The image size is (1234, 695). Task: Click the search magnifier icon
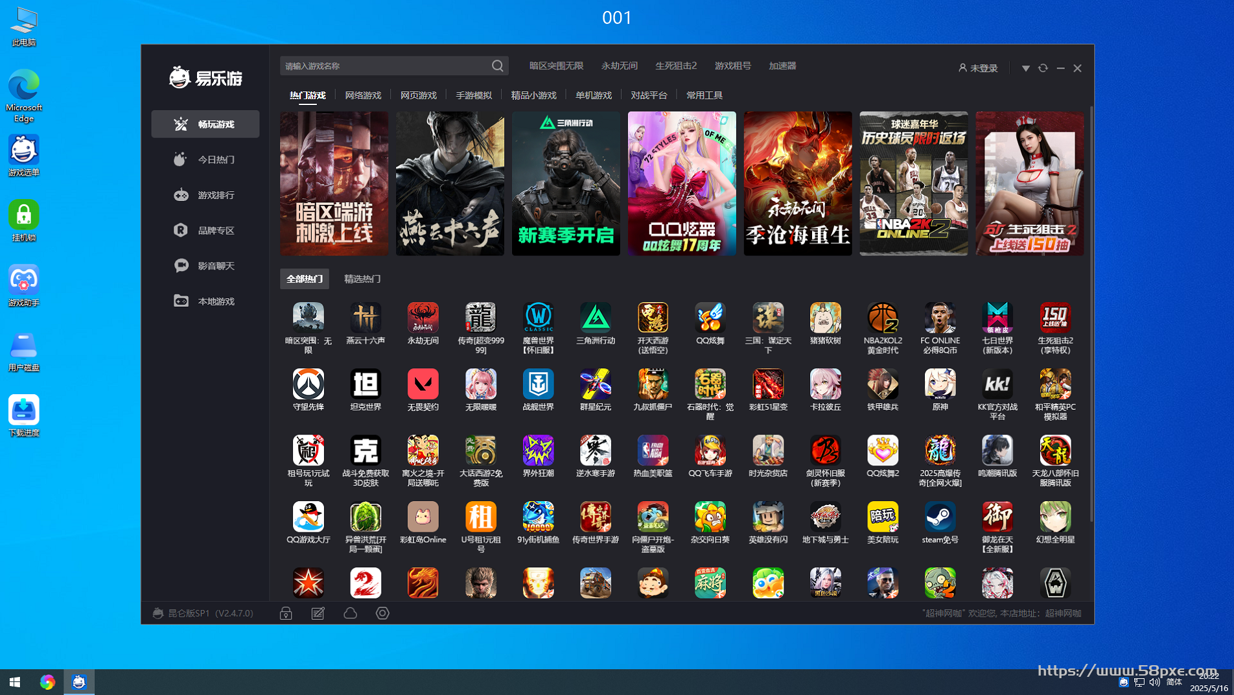(497, 65)
